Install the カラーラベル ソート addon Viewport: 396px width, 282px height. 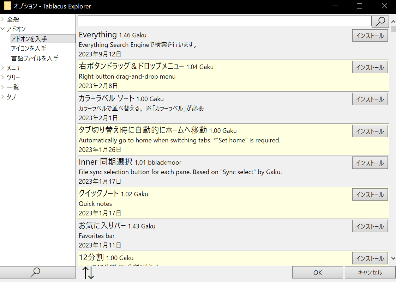(370, 99)
